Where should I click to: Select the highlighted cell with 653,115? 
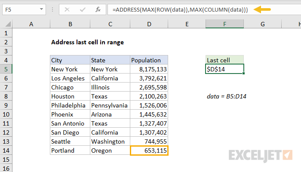coord(149,150)
